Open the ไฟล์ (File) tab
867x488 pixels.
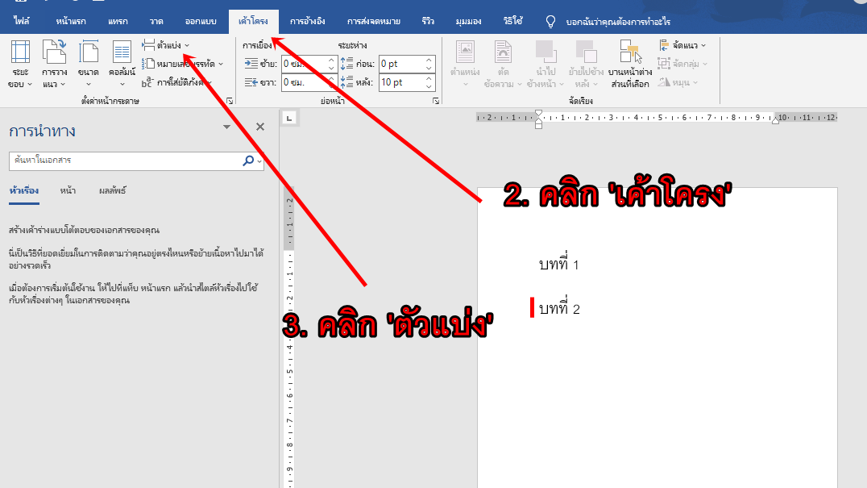[22, 22]
